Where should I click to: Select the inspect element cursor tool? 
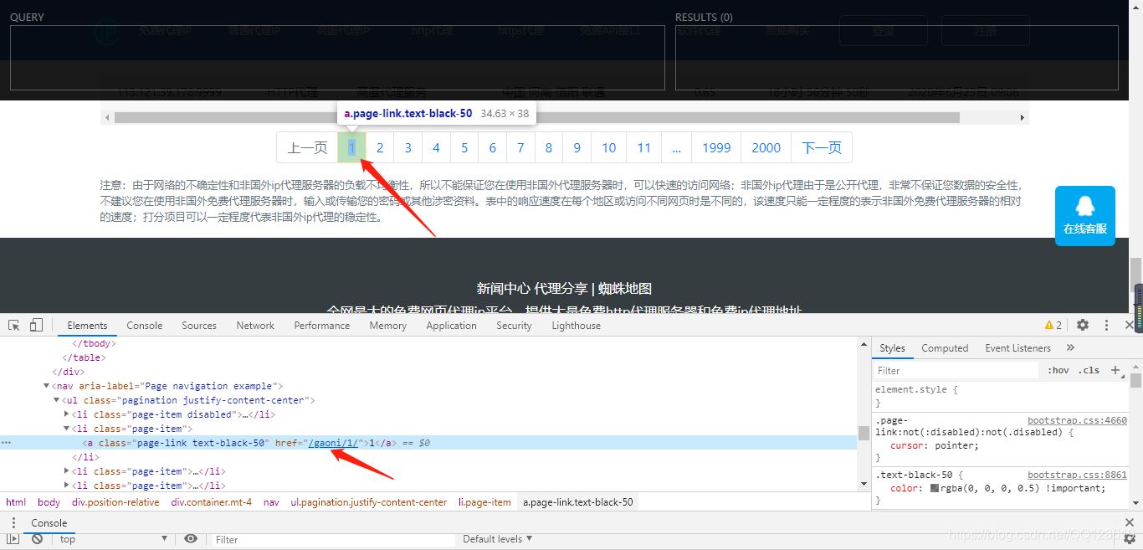click(13, 324)
